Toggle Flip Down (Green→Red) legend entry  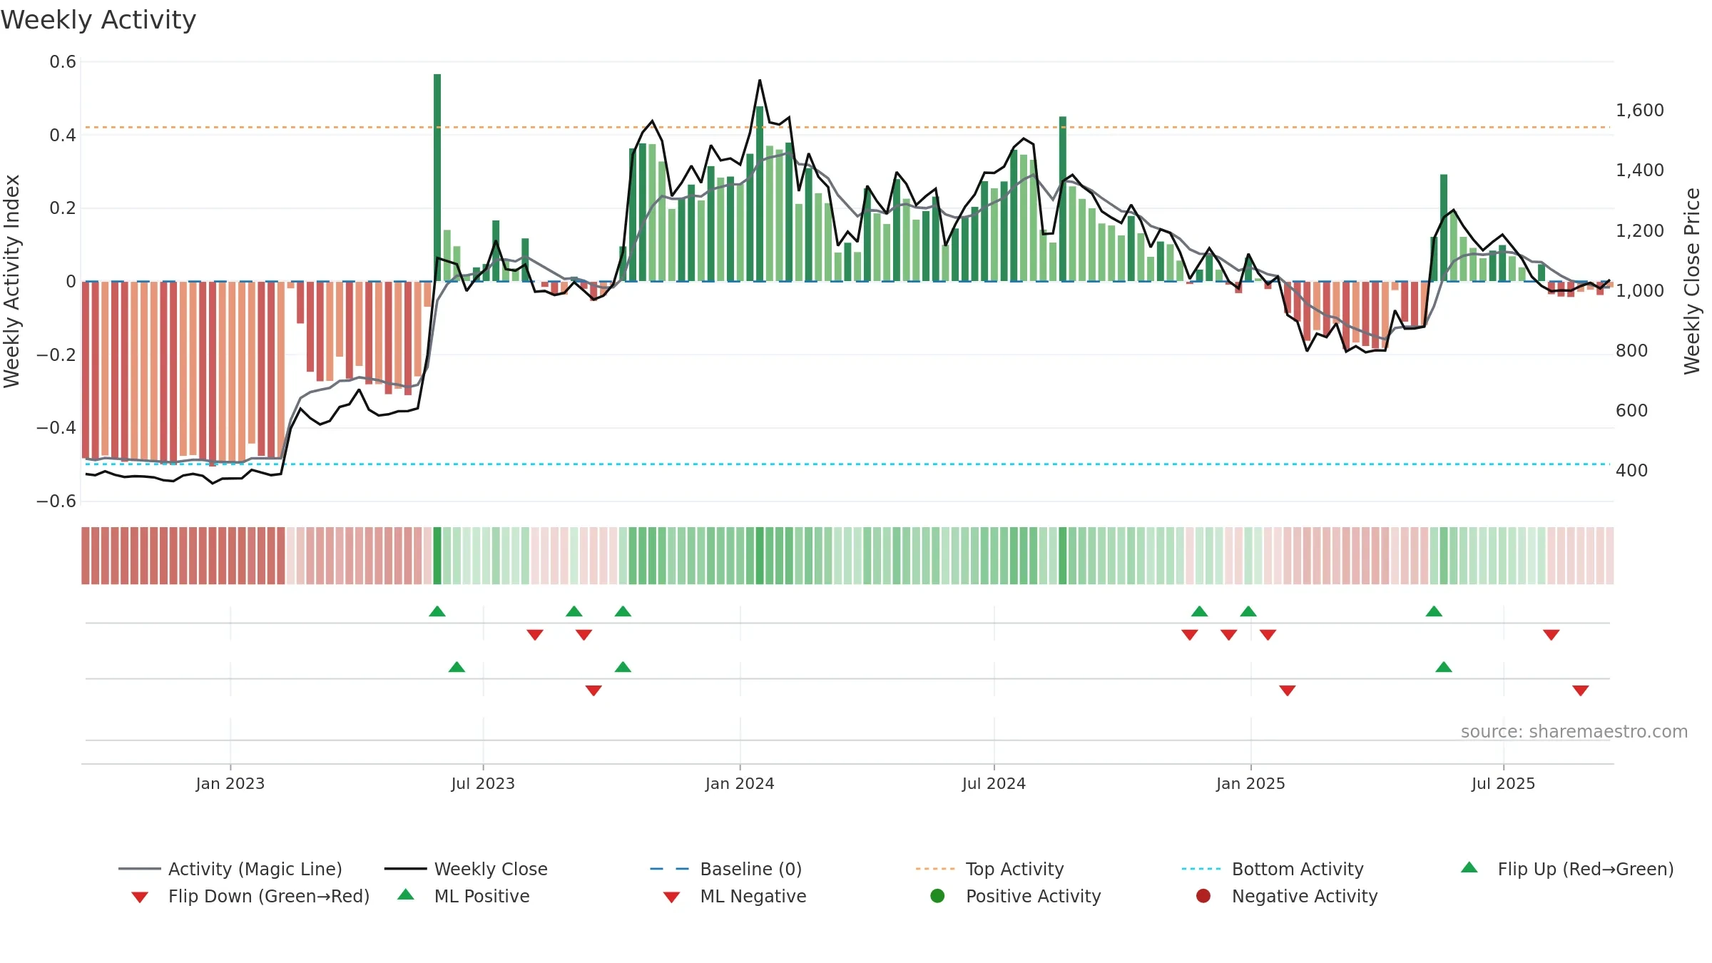point(250,896)
